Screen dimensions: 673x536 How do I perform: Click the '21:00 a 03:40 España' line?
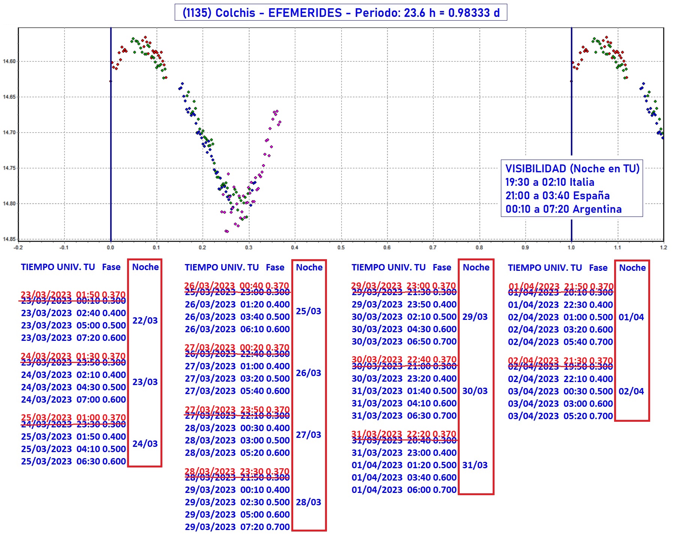[557, 196]
